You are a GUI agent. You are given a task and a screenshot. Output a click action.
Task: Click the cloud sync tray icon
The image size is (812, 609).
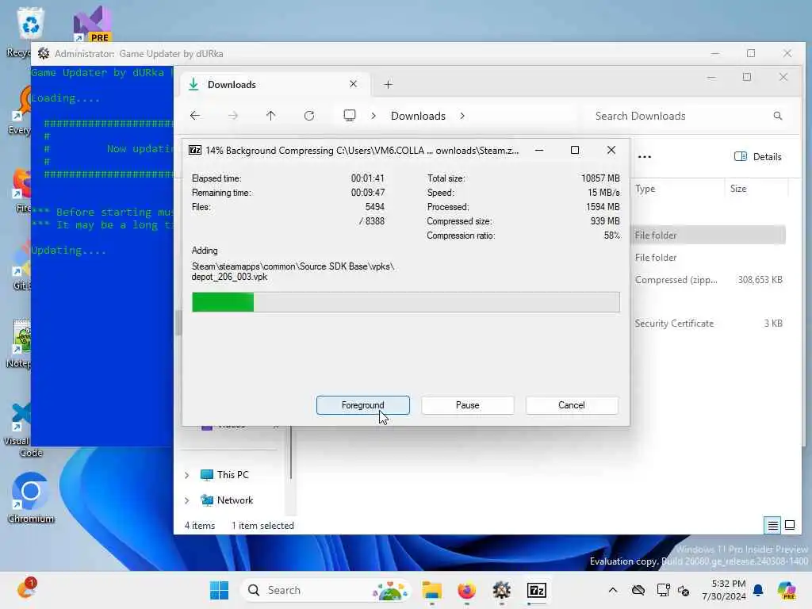click(x=638, y=590)
